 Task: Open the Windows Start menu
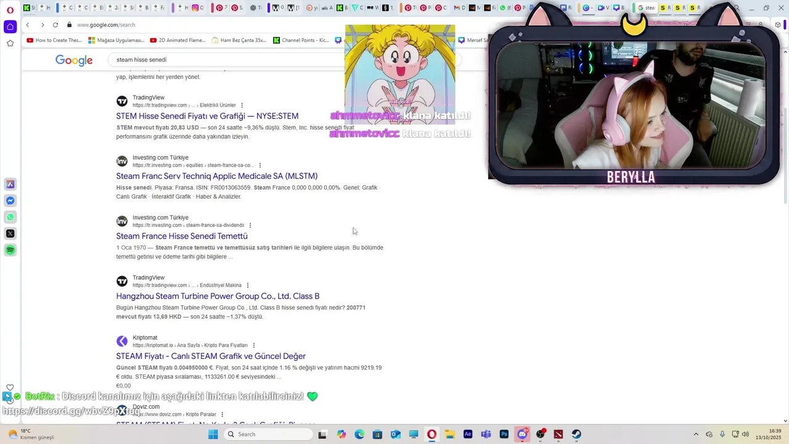[x=213, y=434]
